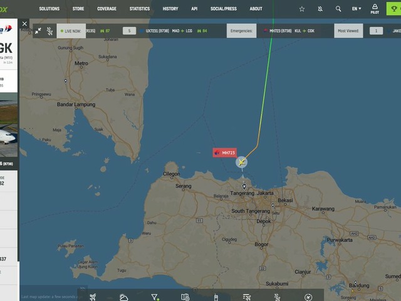Click the Cianjur city label
401x301 pixels.
point(303,272)
